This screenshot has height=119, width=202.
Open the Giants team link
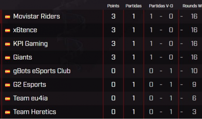[23, 57]
